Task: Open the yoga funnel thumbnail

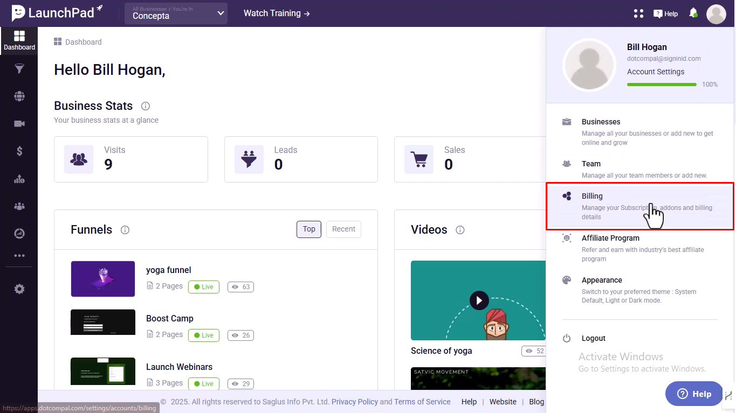Action: point(103,279)
